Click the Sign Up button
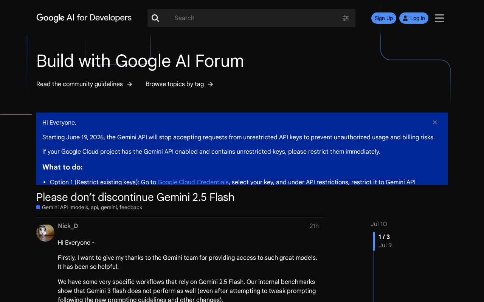 384,18
